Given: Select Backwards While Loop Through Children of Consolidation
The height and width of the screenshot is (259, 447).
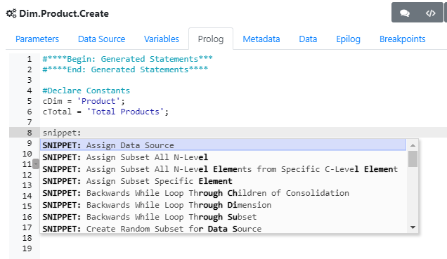Looking at the screenshot, I should coord(223,193).
